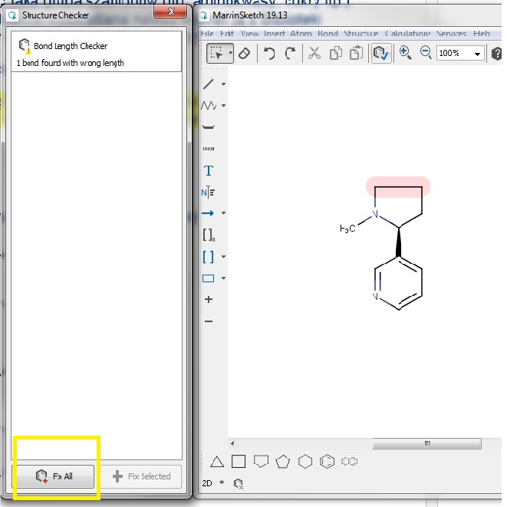
Task: Open the zoom percentage dropdown
Action: tap(477, 54)
